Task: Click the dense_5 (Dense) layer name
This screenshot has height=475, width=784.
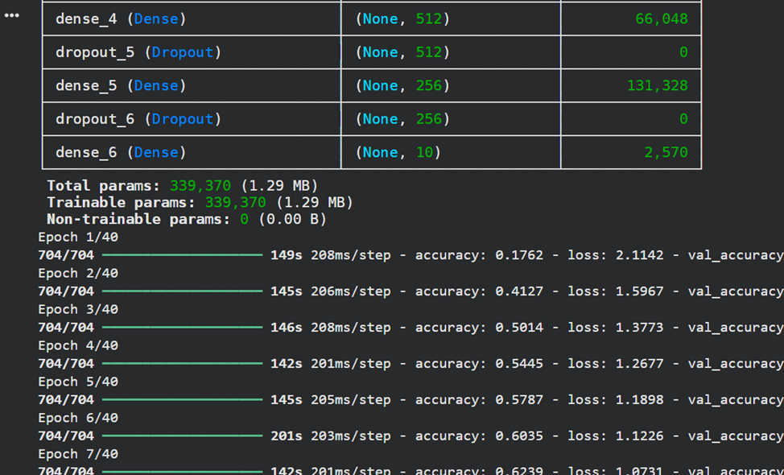Action: [x=121, y=85]
